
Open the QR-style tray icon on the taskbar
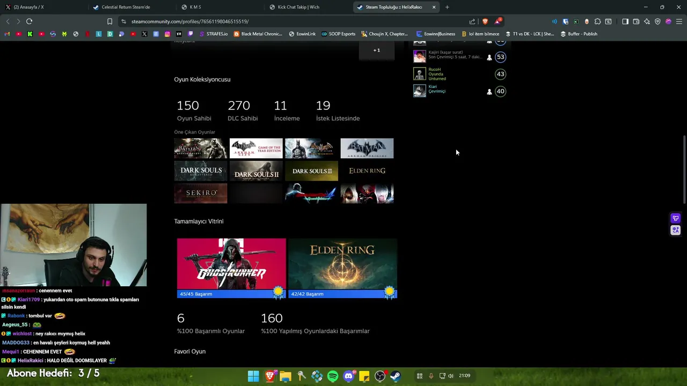(x=420, y=376)
